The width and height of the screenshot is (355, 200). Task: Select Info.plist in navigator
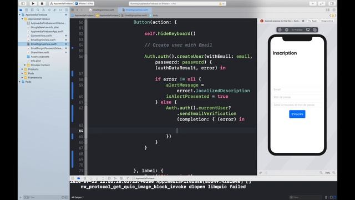tap(35, 61)
